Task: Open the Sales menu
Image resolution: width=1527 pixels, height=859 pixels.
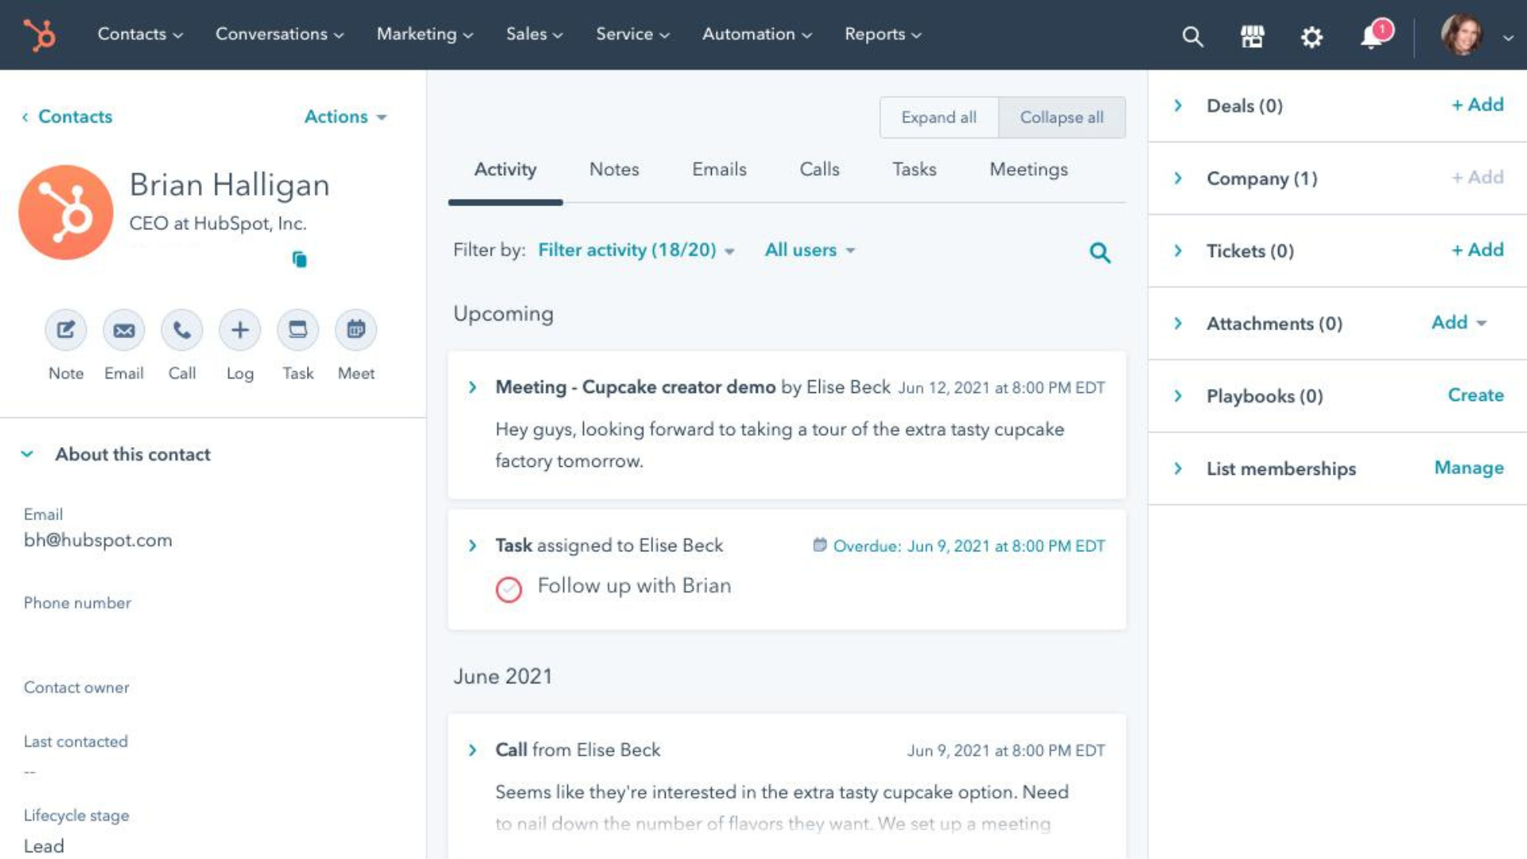Action: [x=534, y=34]
